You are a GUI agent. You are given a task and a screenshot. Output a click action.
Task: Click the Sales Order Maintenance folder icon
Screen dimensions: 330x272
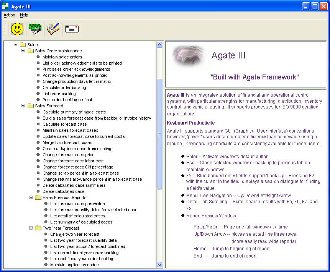pyautogui.click(x=31, y=51)
